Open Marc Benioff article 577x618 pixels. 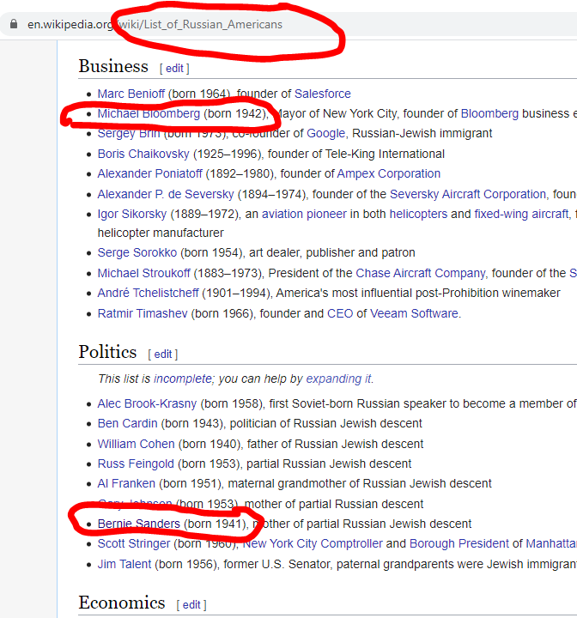pos(131,94)
